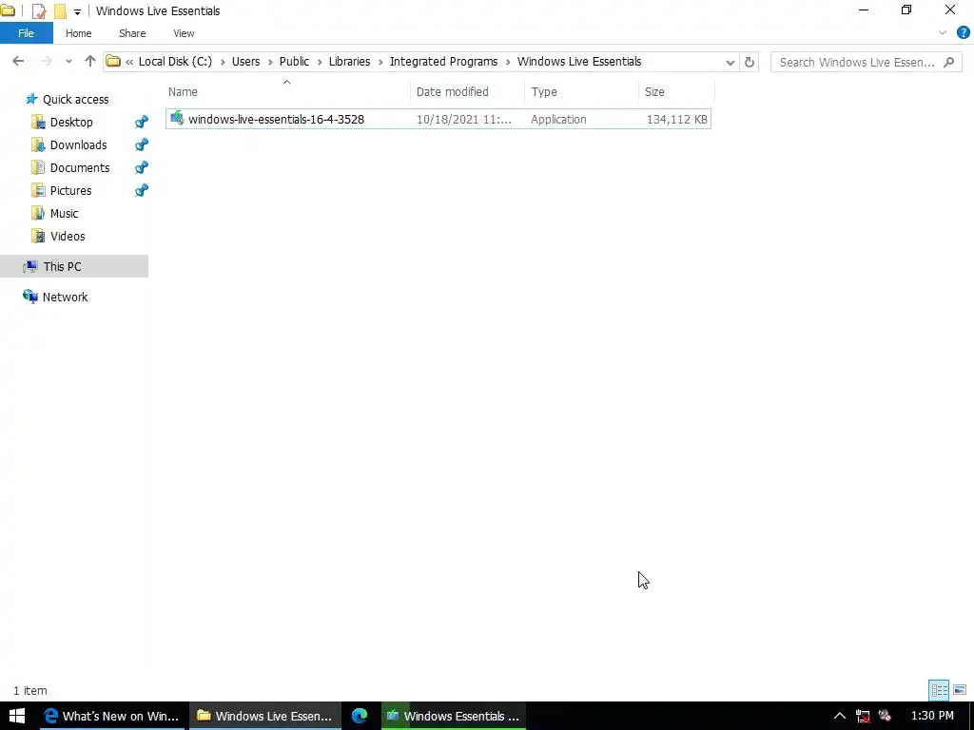Show hidden system tray icons
The image size is (974, 730).
tap(839, 716)
